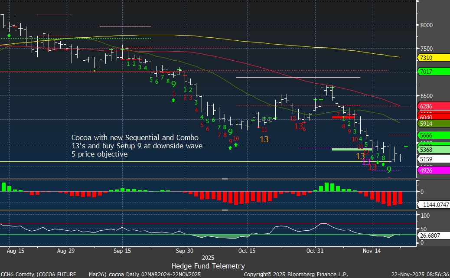The image size is (450, 278).
Task: Click the small yellow cross marker in early September
Action: coord(95,71)
